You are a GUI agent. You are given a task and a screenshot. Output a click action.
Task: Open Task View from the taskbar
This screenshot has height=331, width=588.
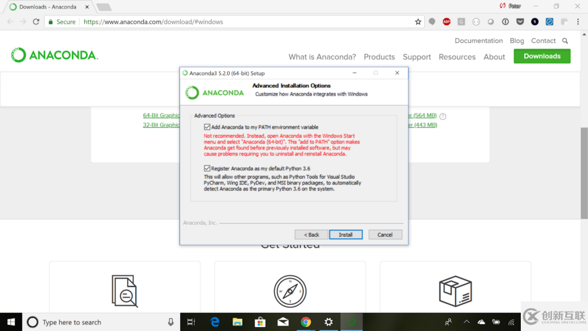click(x=192, y=322)
